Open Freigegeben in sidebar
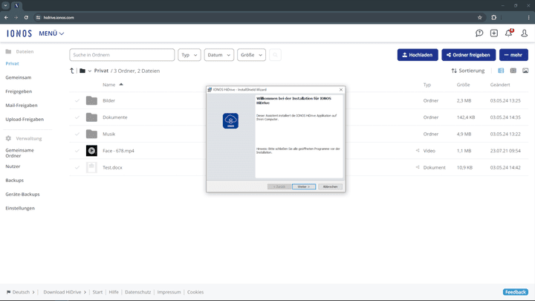 pos(19,91)
